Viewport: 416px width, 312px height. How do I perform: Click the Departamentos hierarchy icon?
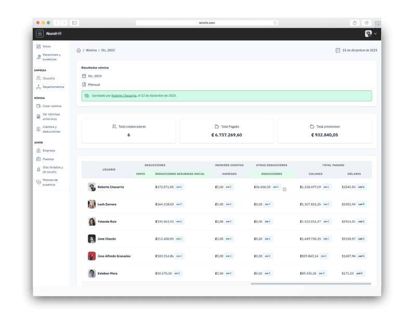38,87
